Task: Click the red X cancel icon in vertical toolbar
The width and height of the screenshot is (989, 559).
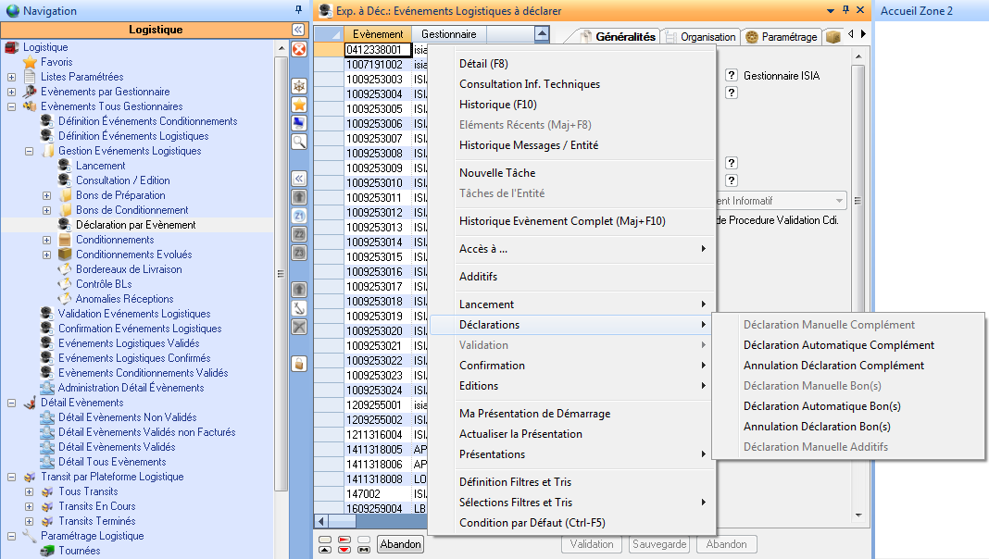Action: coord(299,49)
